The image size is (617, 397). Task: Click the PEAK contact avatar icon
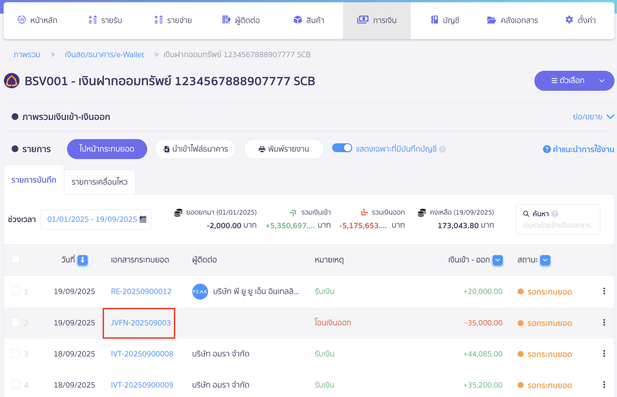tap(200, 292)
